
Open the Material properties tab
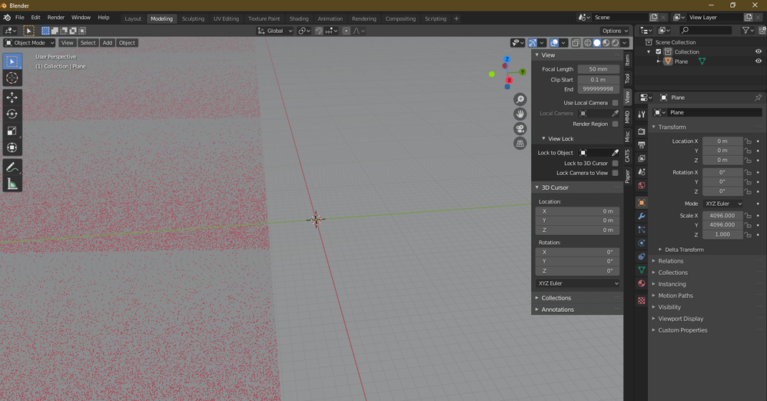tap(641, 283)
